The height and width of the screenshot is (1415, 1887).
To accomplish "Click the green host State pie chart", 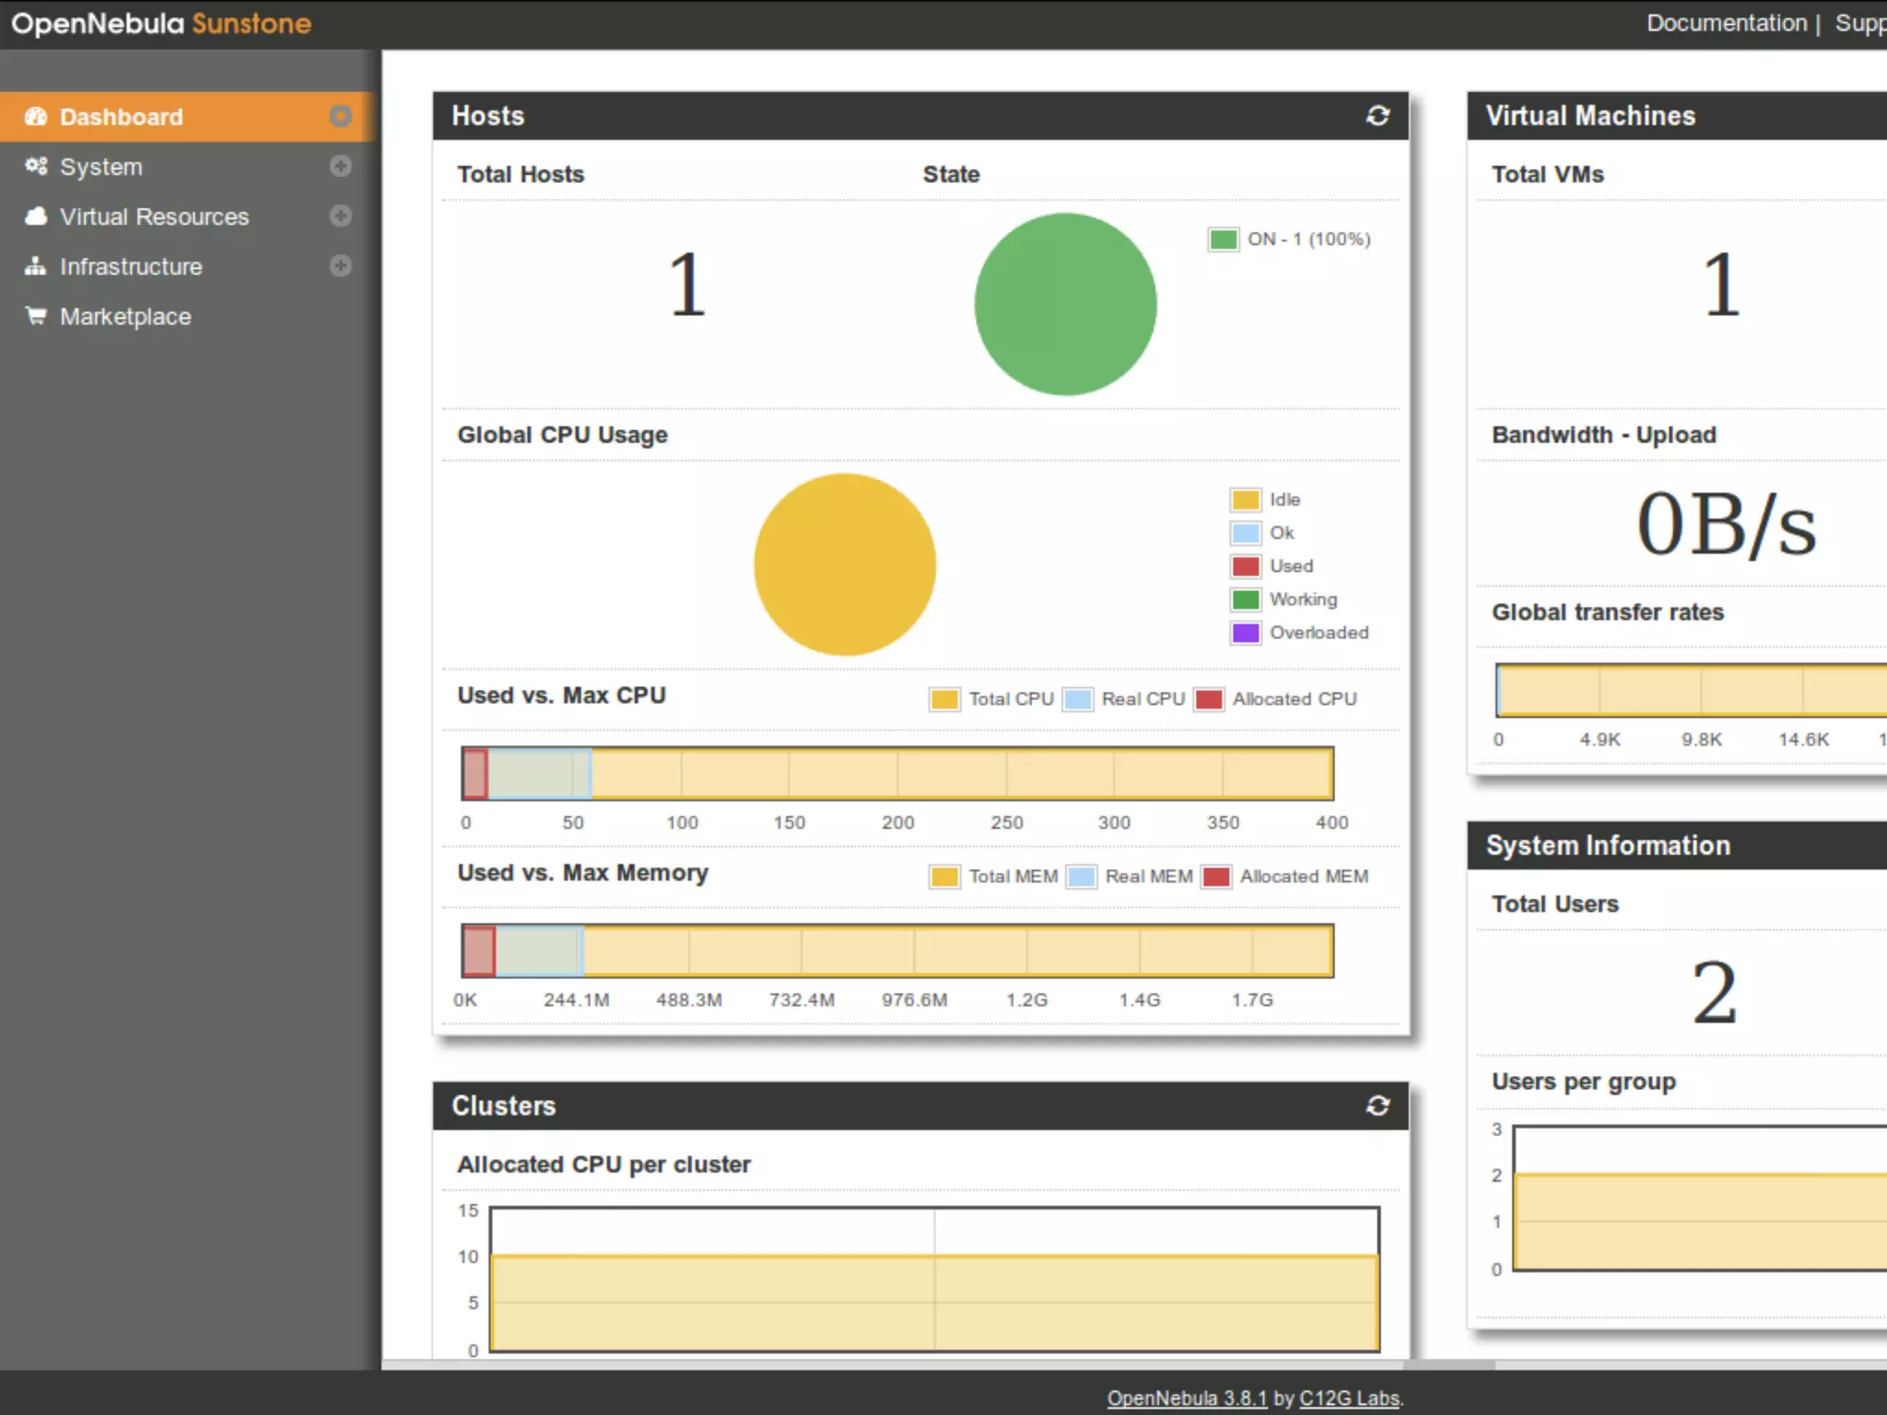I will tap(1065, 304).
